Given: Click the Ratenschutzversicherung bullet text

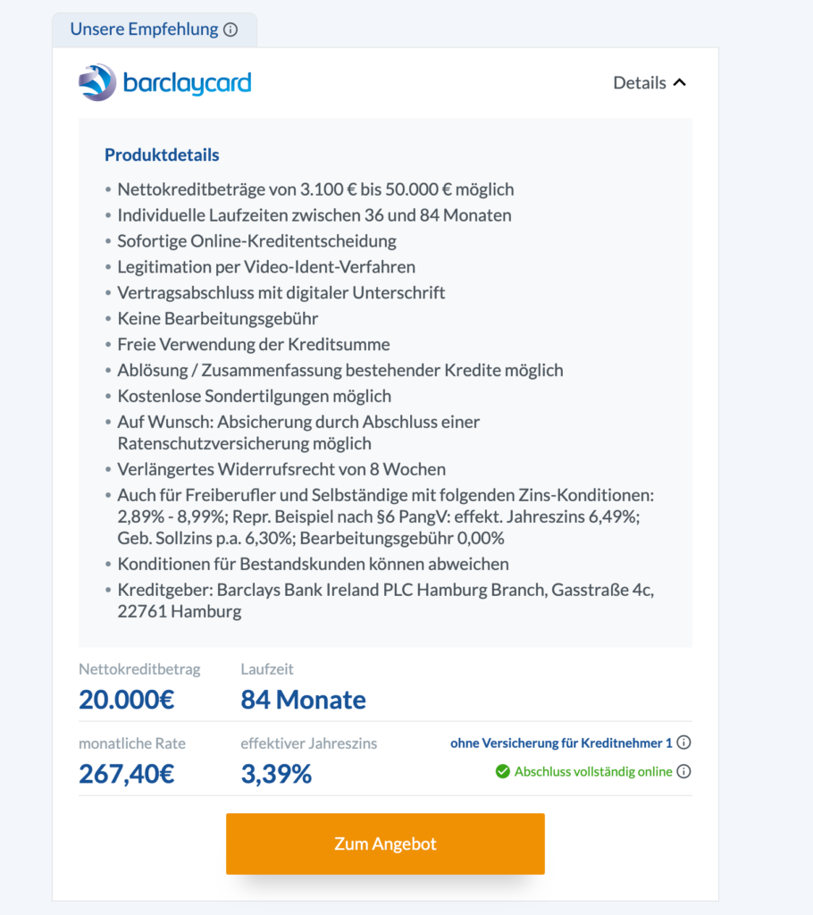Looking at the screenshot, I should [298, 432].
